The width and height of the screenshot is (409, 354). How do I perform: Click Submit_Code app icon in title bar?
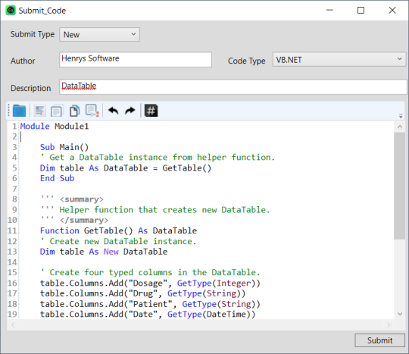[11, 10]
